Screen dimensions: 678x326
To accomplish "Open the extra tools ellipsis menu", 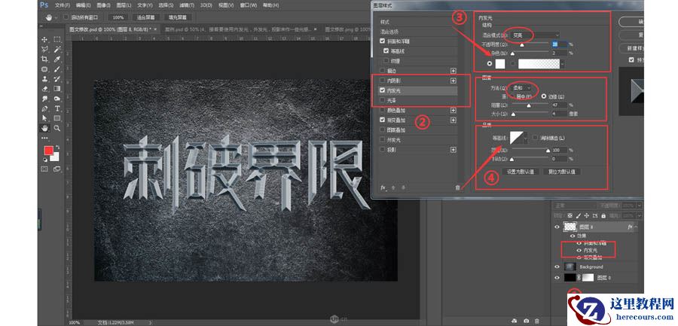I will [x=44, y=138].
